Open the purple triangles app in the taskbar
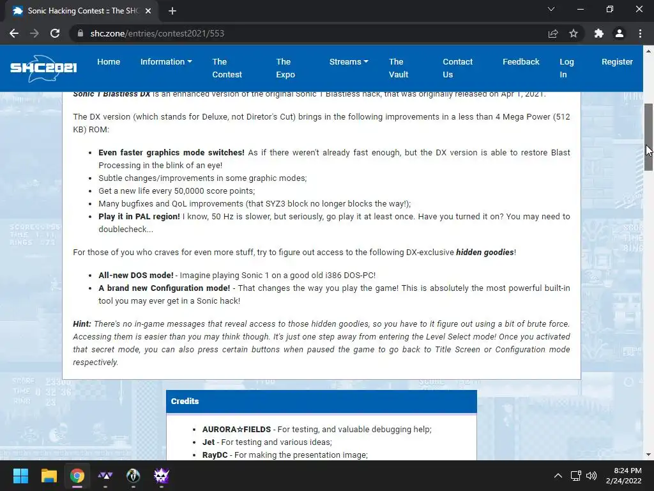 pyautogui.click(x=105, y=476)
